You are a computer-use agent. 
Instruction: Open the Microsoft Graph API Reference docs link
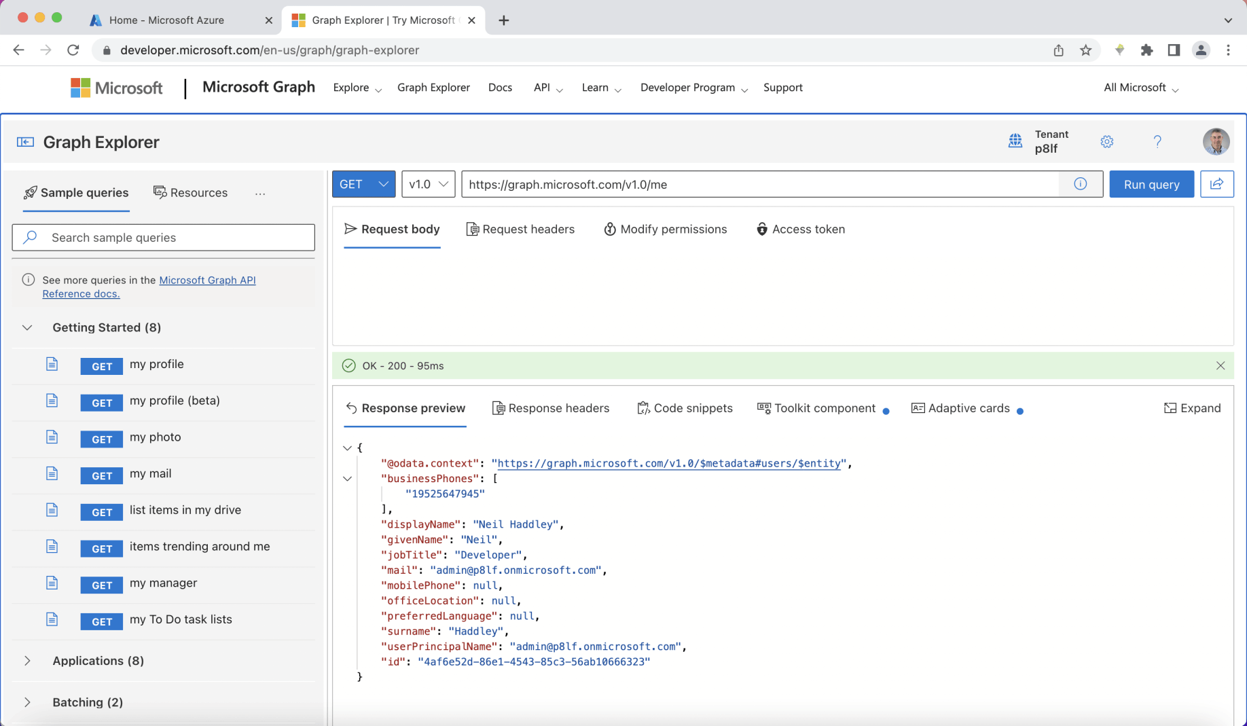pos(207,280)
